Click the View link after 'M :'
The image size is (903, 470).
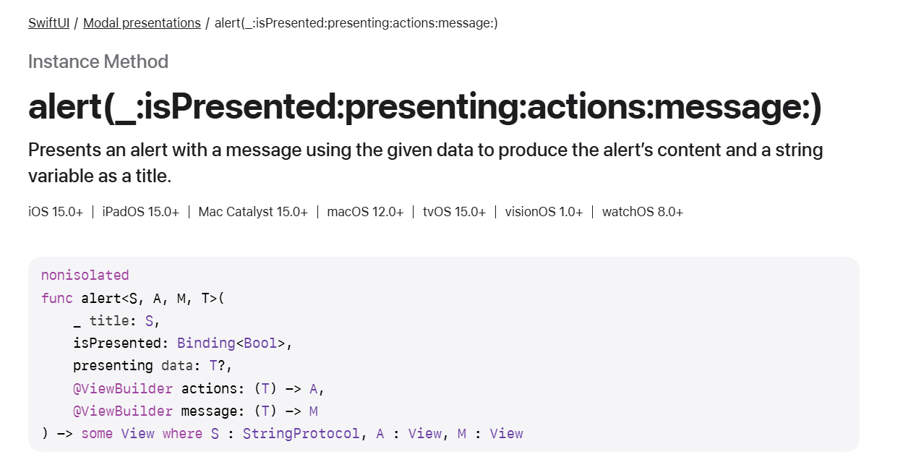click(506, 434)
